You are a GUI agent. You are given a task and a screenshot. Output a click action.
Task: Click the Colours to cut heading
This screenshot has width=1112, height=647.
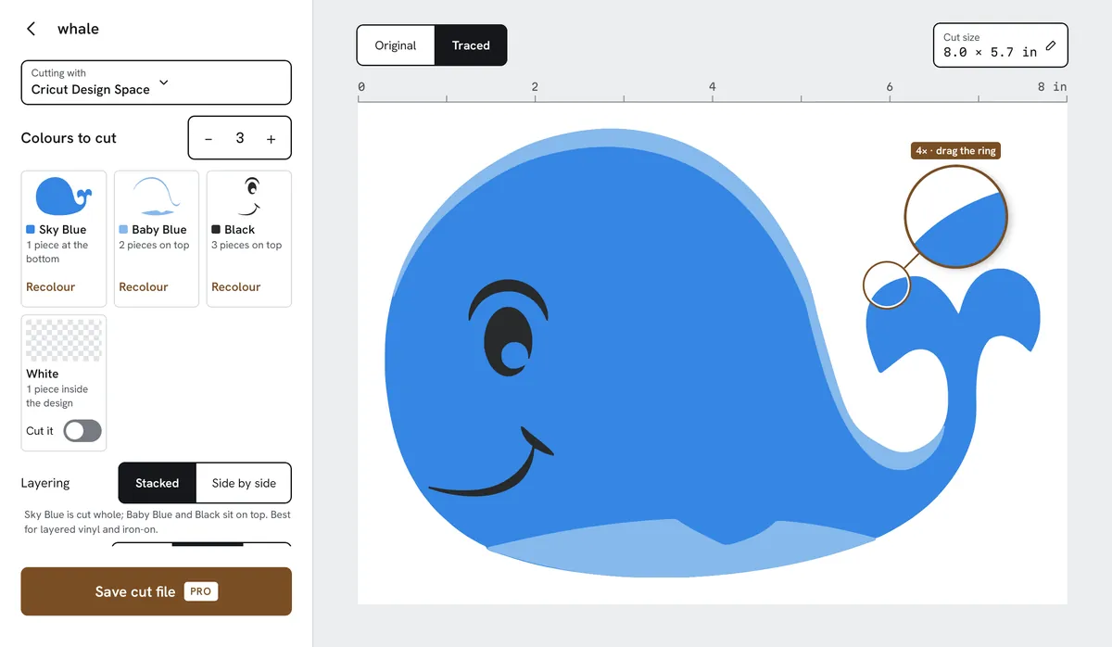69,138
